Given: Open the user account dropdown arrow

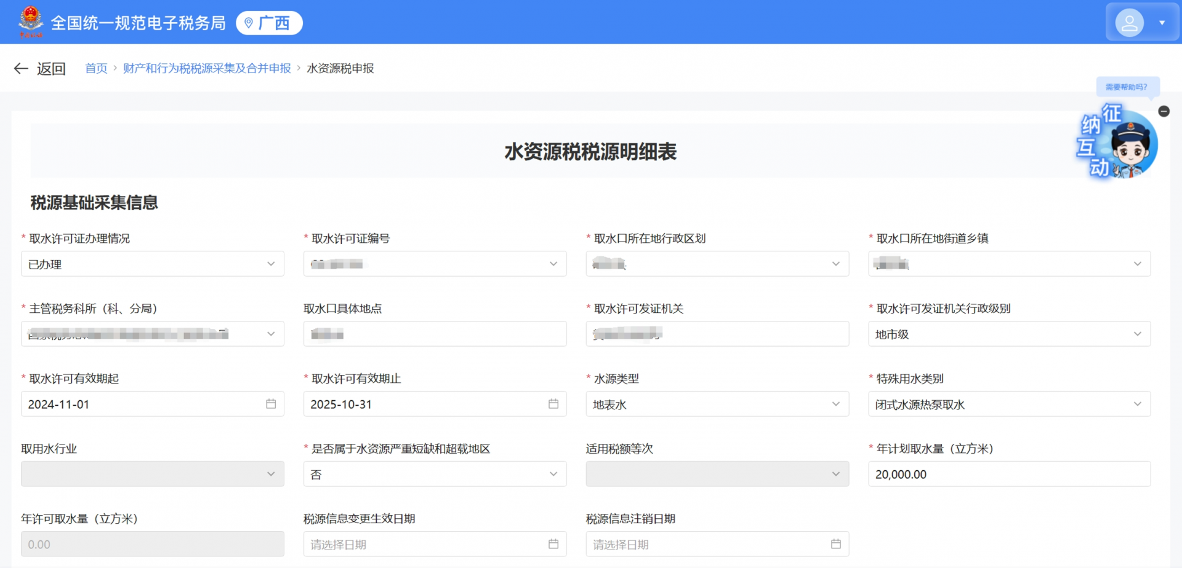Looking at the screenshot, I should click(x=1162, y=23).
